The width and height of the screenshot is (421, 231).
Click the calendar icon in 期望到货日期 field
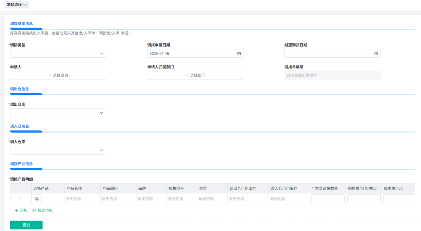(376, 54)
